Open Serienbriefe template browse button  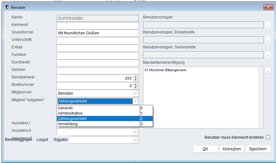click(x=268, y=55)
